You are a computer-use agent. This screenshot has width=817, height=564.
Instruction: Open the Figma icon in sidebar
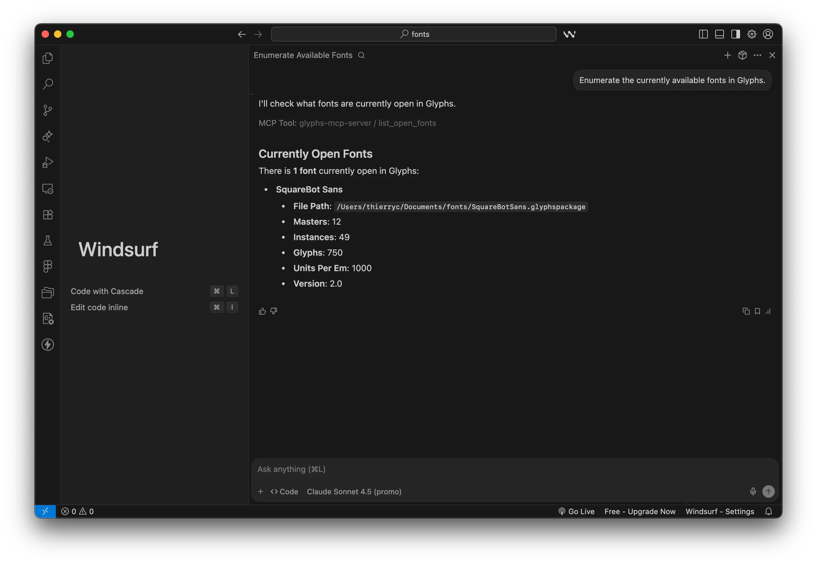(47, 267)
